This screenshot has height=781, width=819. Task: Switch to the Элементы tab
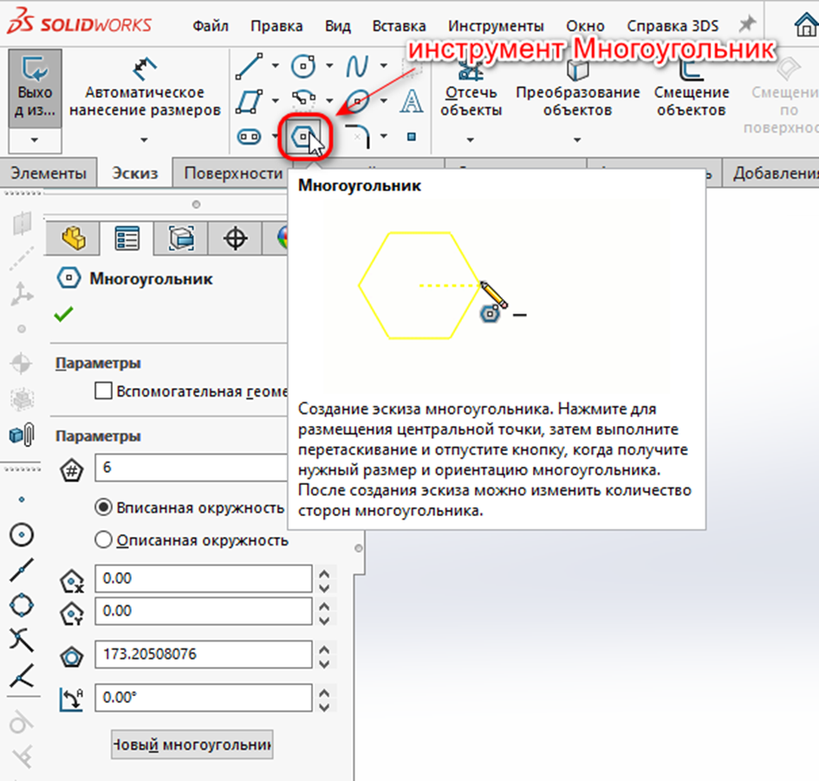pyautogui.click(x=49, y=172)
